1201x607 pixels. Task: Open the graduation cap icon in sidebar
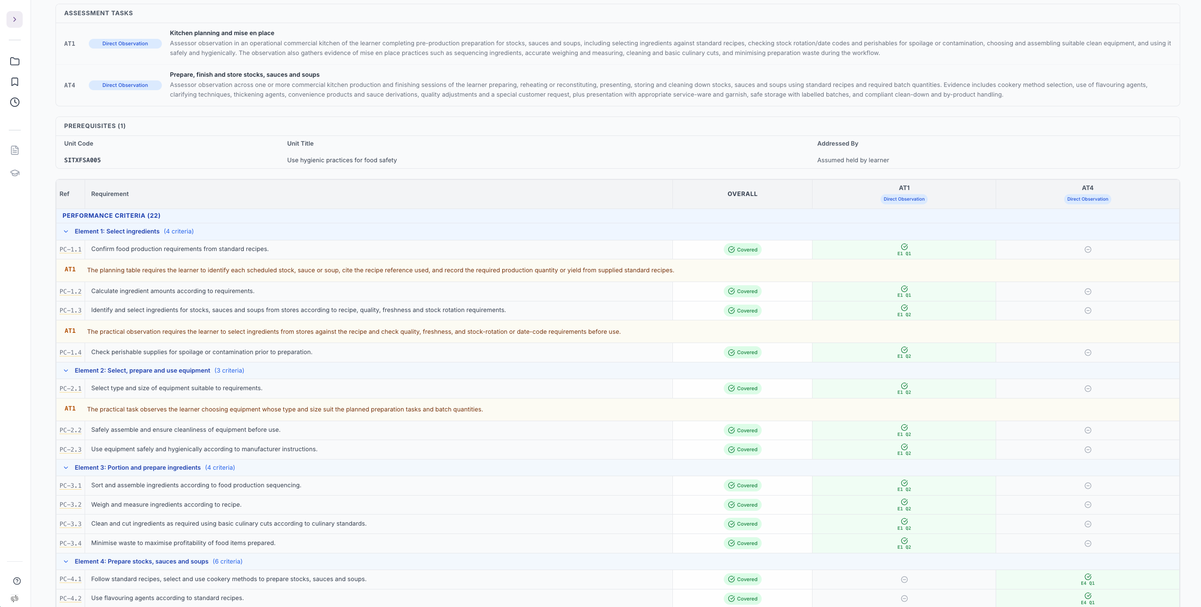(x=15, y=173)
